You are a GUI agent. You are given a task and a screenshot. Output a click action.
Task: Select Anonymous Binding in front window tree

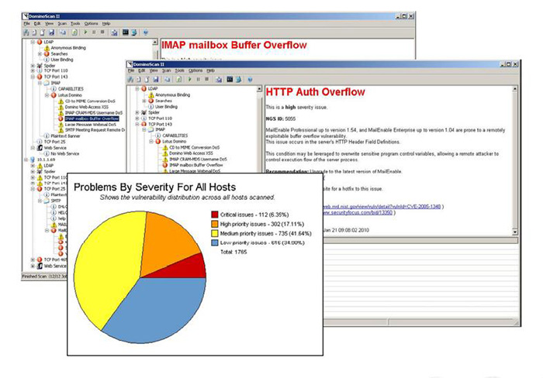pos(172,94)
